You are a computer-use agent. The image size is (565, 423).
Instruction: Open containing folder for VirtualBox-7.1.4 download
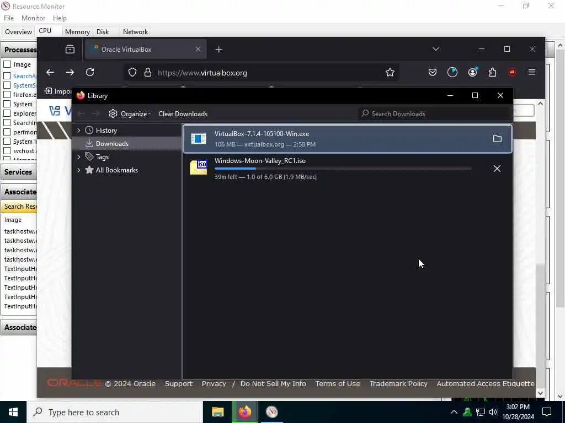pyautogui.click(x=497, y=138)
